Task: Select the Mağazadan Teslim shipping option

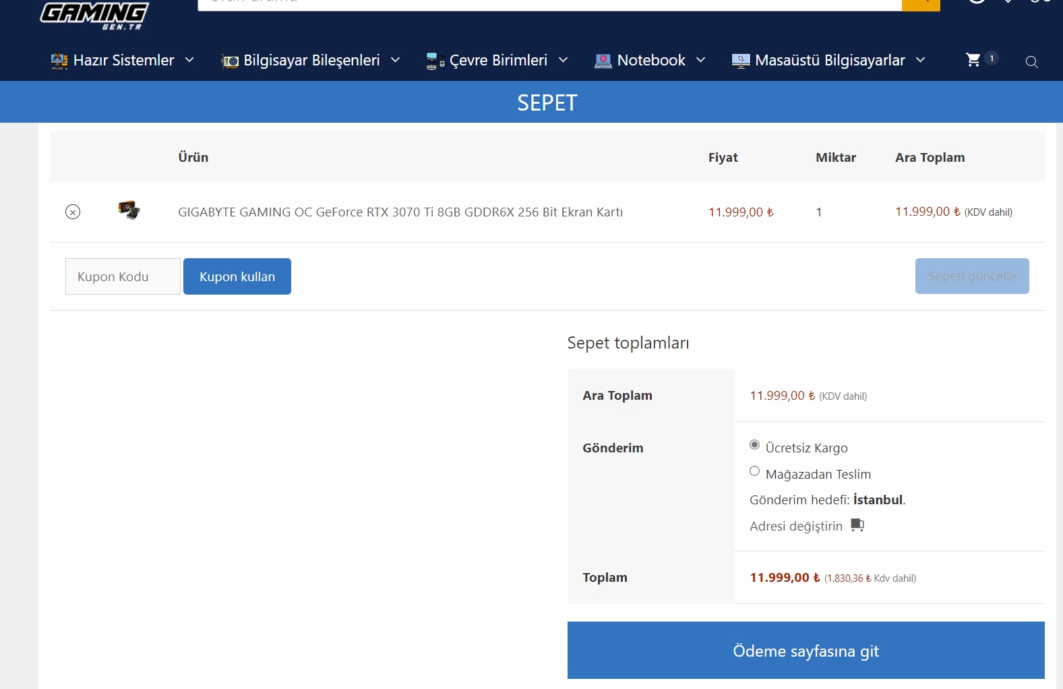Action: coord(754,471)
